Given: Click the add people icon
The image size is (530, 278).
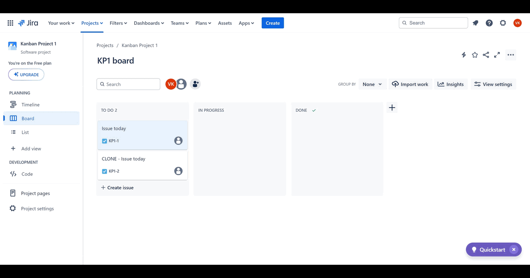Looking at the screenshot, I should coord(195,84).
